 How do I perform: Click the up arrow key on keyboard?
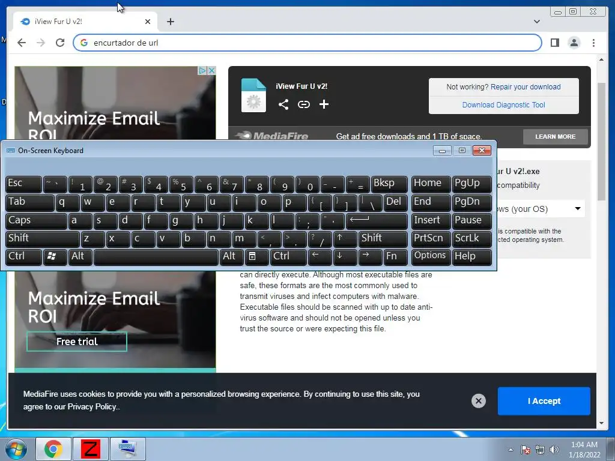pos(345,239)
